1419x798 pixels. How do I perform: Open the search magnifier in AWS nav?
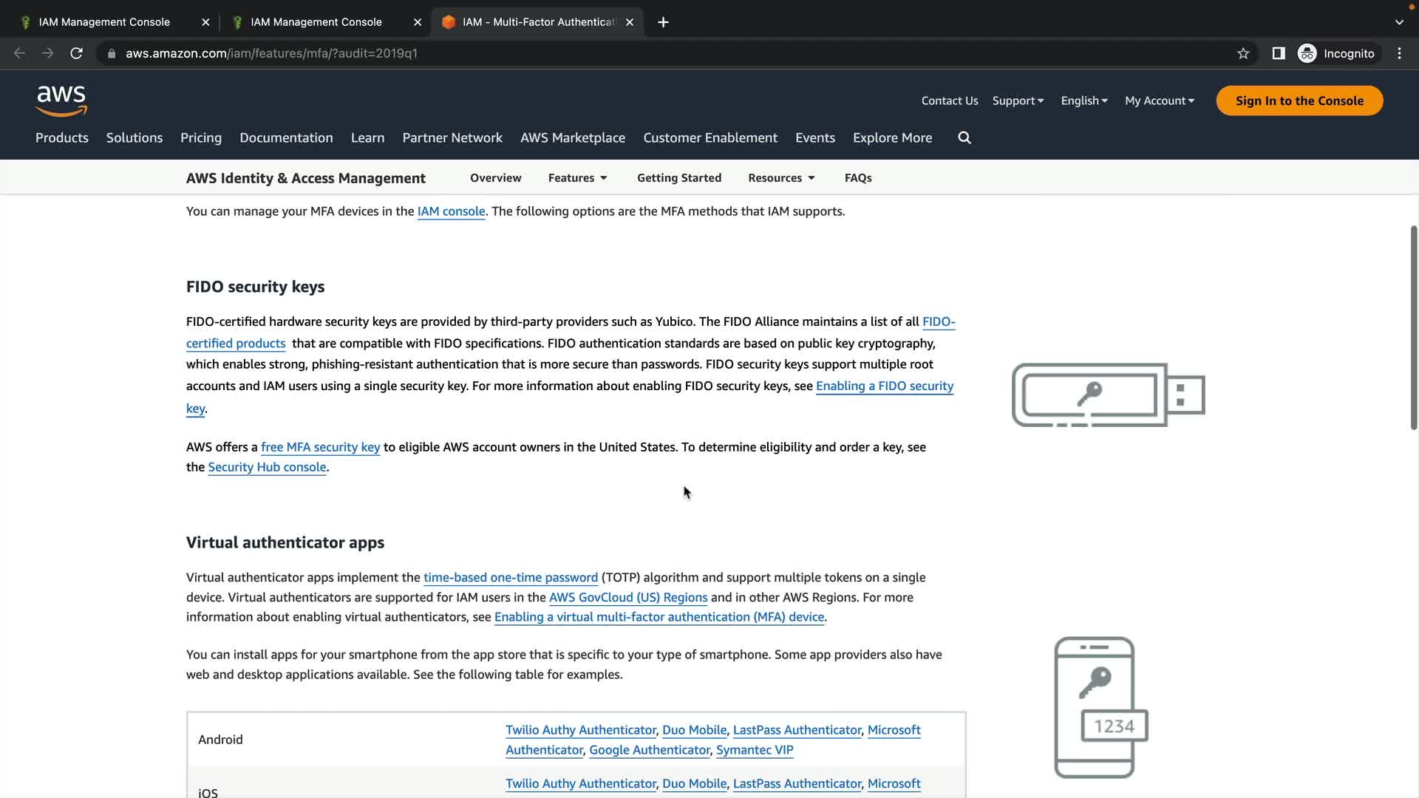click(x=964, y=137)
